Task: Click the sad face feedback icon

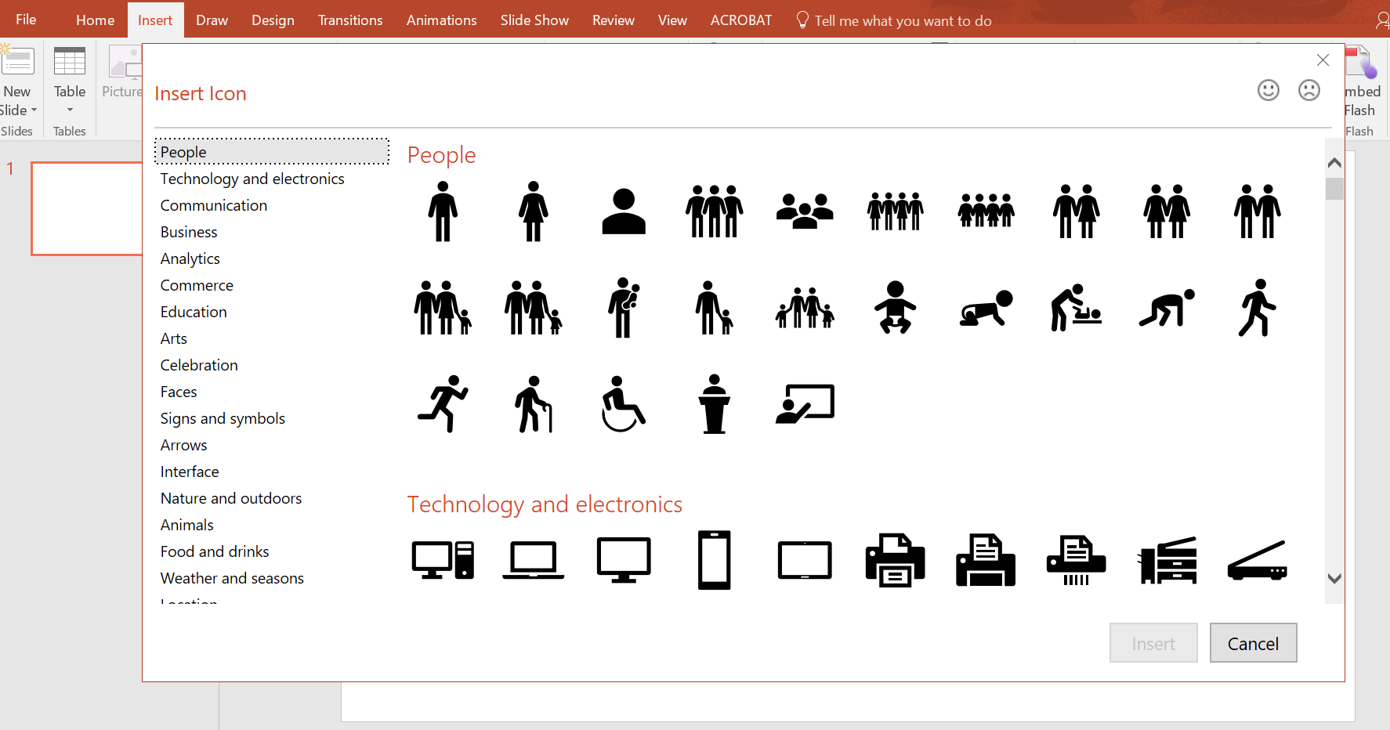Action: pos(1309,91)
